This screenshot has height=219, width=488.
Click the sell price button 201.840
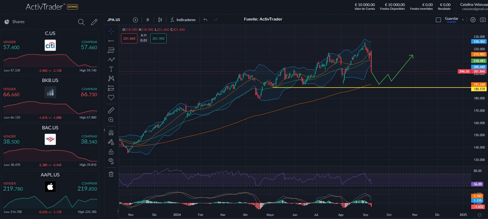pyautogui.click(x=129, y=39)
